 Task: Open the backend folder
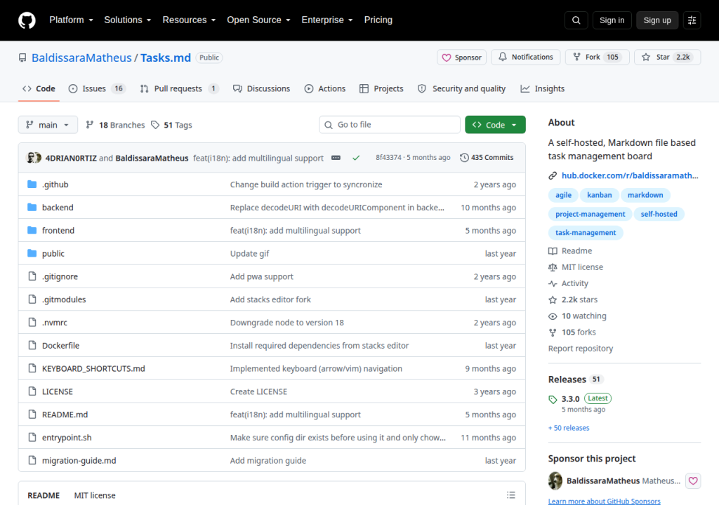(58, 207)
